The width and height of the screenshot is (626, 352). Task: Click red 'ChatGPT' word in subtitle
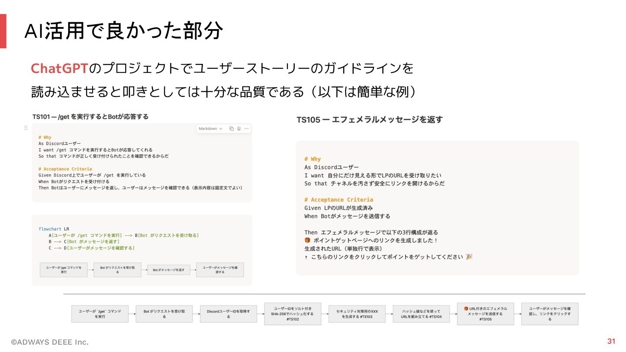click(60, 68)
